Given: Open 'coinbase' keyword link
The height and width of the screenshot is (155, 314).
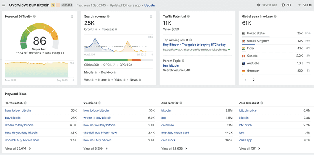Looking at the screenshot, I should pyautogui.click(x=168, y=125).
